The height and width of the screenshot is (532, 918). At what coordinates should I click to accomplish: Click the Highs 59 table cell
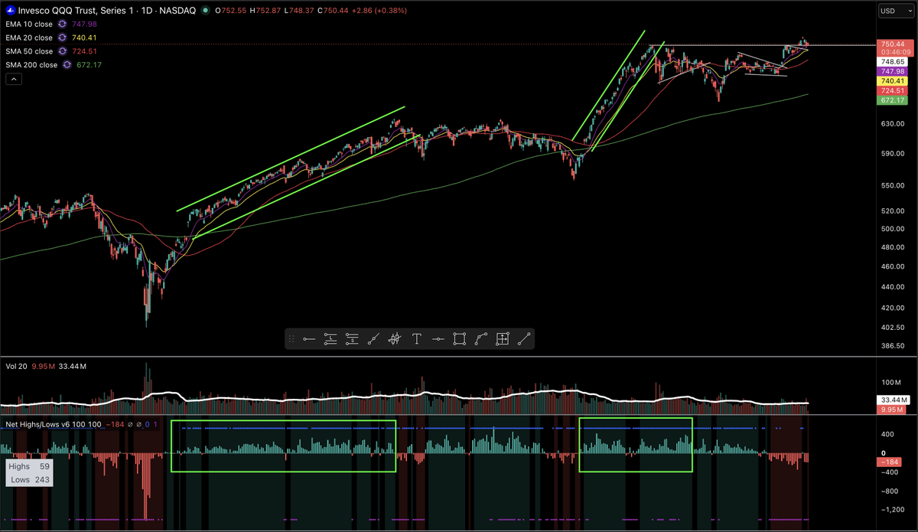(30, 465)
